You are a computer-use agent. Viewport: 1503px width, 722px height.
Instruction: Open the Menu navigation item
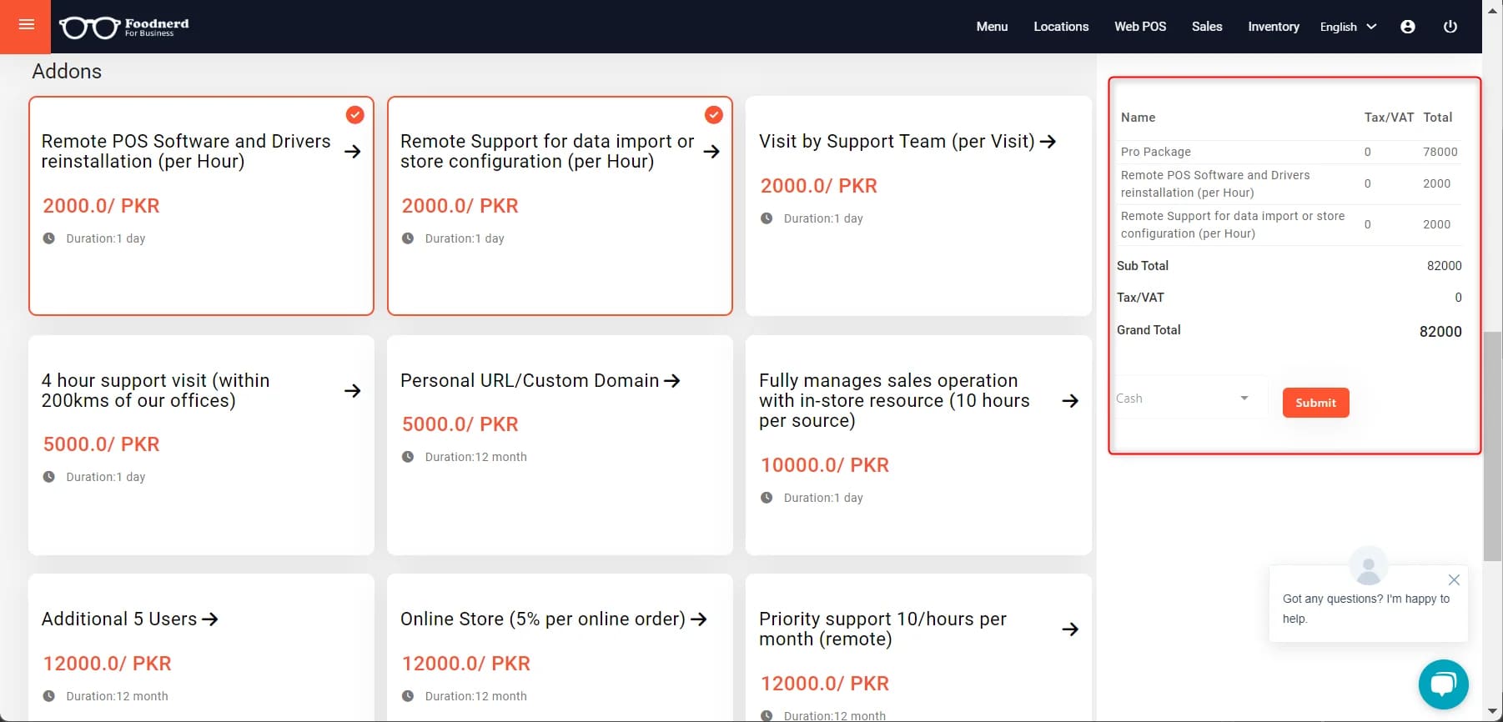992,27
